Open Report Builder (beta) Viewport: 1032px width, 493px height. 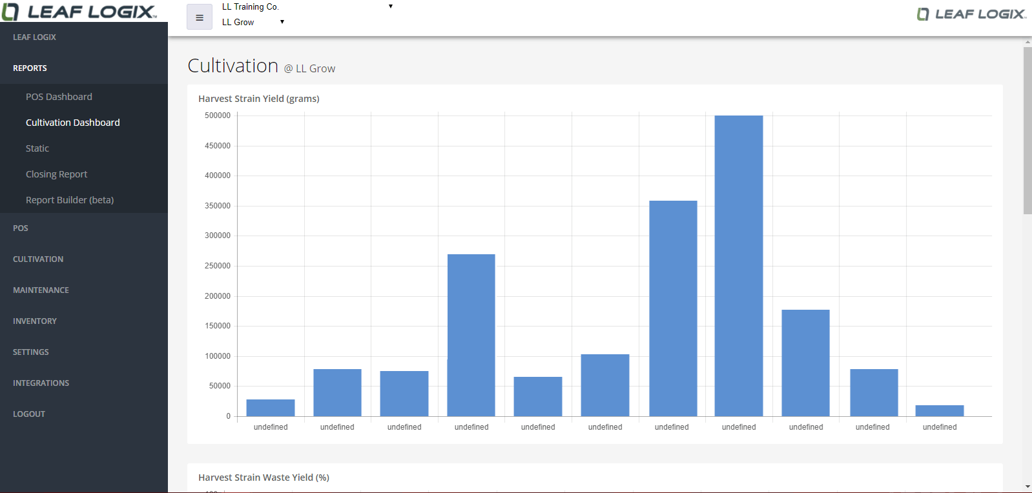click(x=70, y=200)
